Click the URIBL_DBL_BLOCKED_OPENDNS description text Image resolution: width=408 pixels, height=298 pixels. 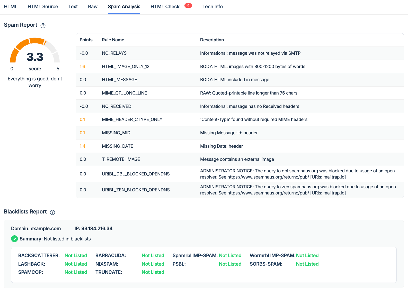click(297, 174)
